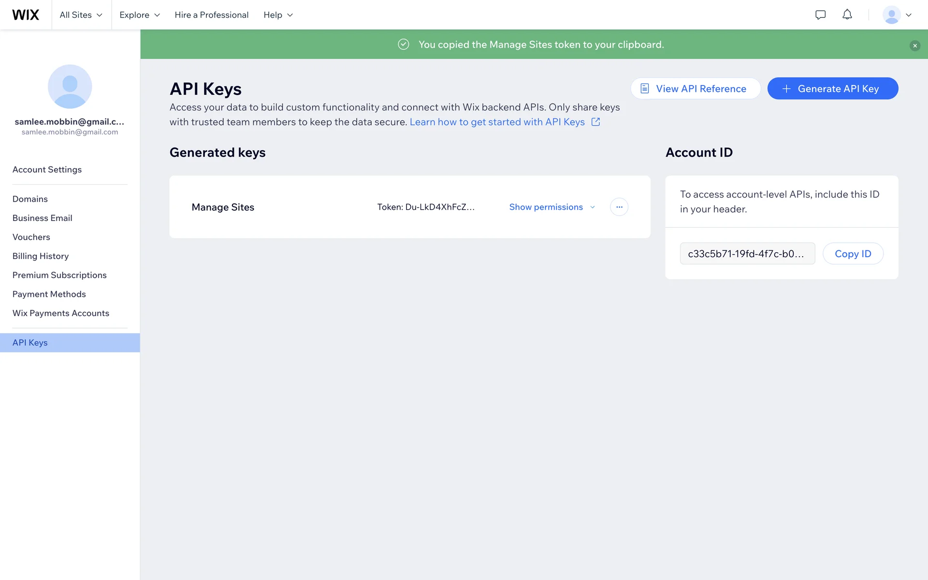Open Premium Subscriptions page
This screenshot has height=580, width=928.
click(x=59, y=275)
